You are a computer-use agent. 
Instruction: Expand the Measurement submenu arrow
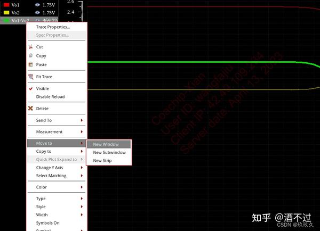click(x=82, y=131)
